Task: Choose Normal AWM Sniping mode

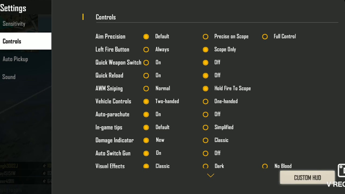Action: tap(146, 88)
